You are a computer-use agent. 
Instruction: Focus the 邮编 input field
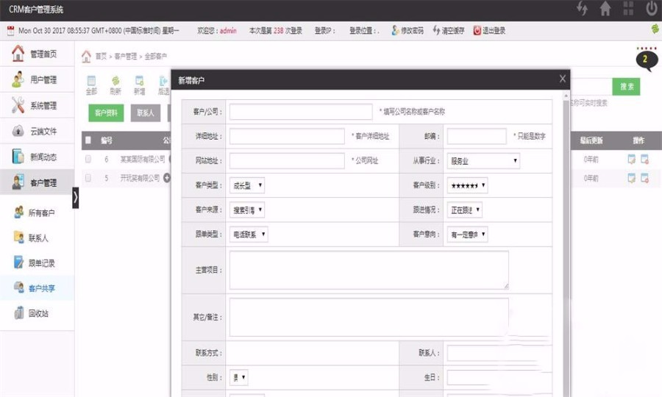(477, 136)
